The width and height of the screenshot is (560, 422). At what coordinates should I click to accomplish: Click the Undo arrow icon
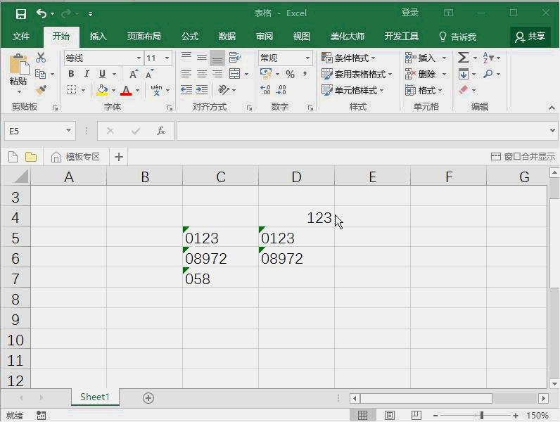click(x=42, y=13)
